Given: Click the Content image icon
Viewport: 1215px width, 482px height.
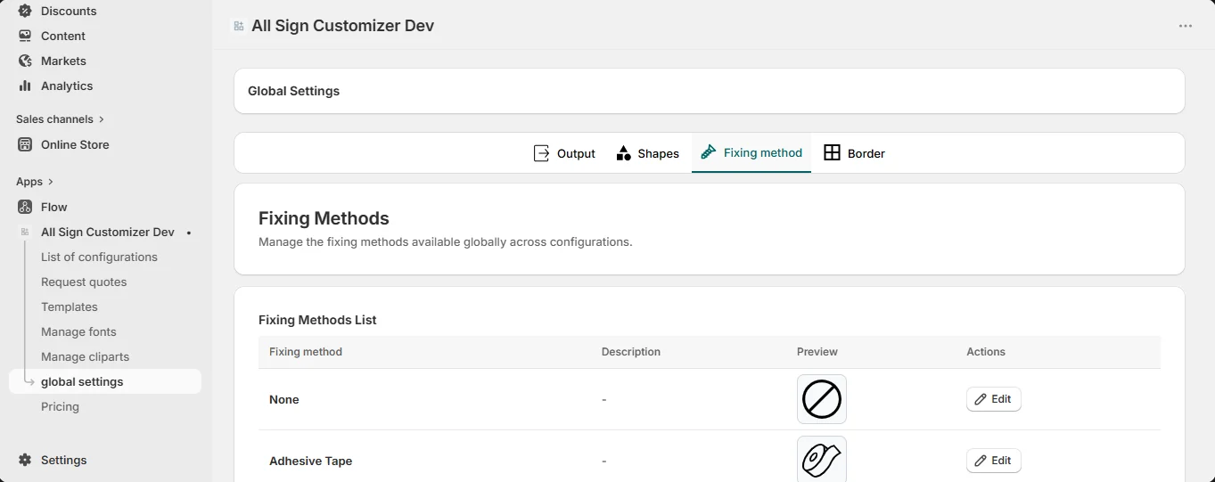Looking at the screenshot, I should 25,36.
